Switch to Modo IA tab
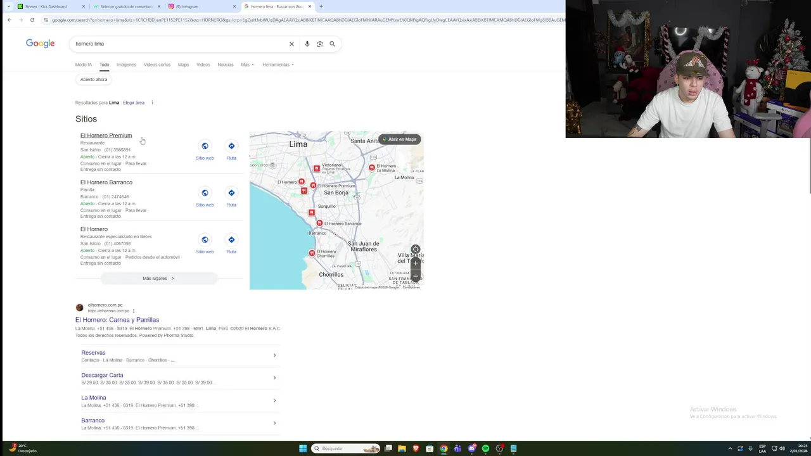Screen dimensions: 811x456 click(84, 65)
